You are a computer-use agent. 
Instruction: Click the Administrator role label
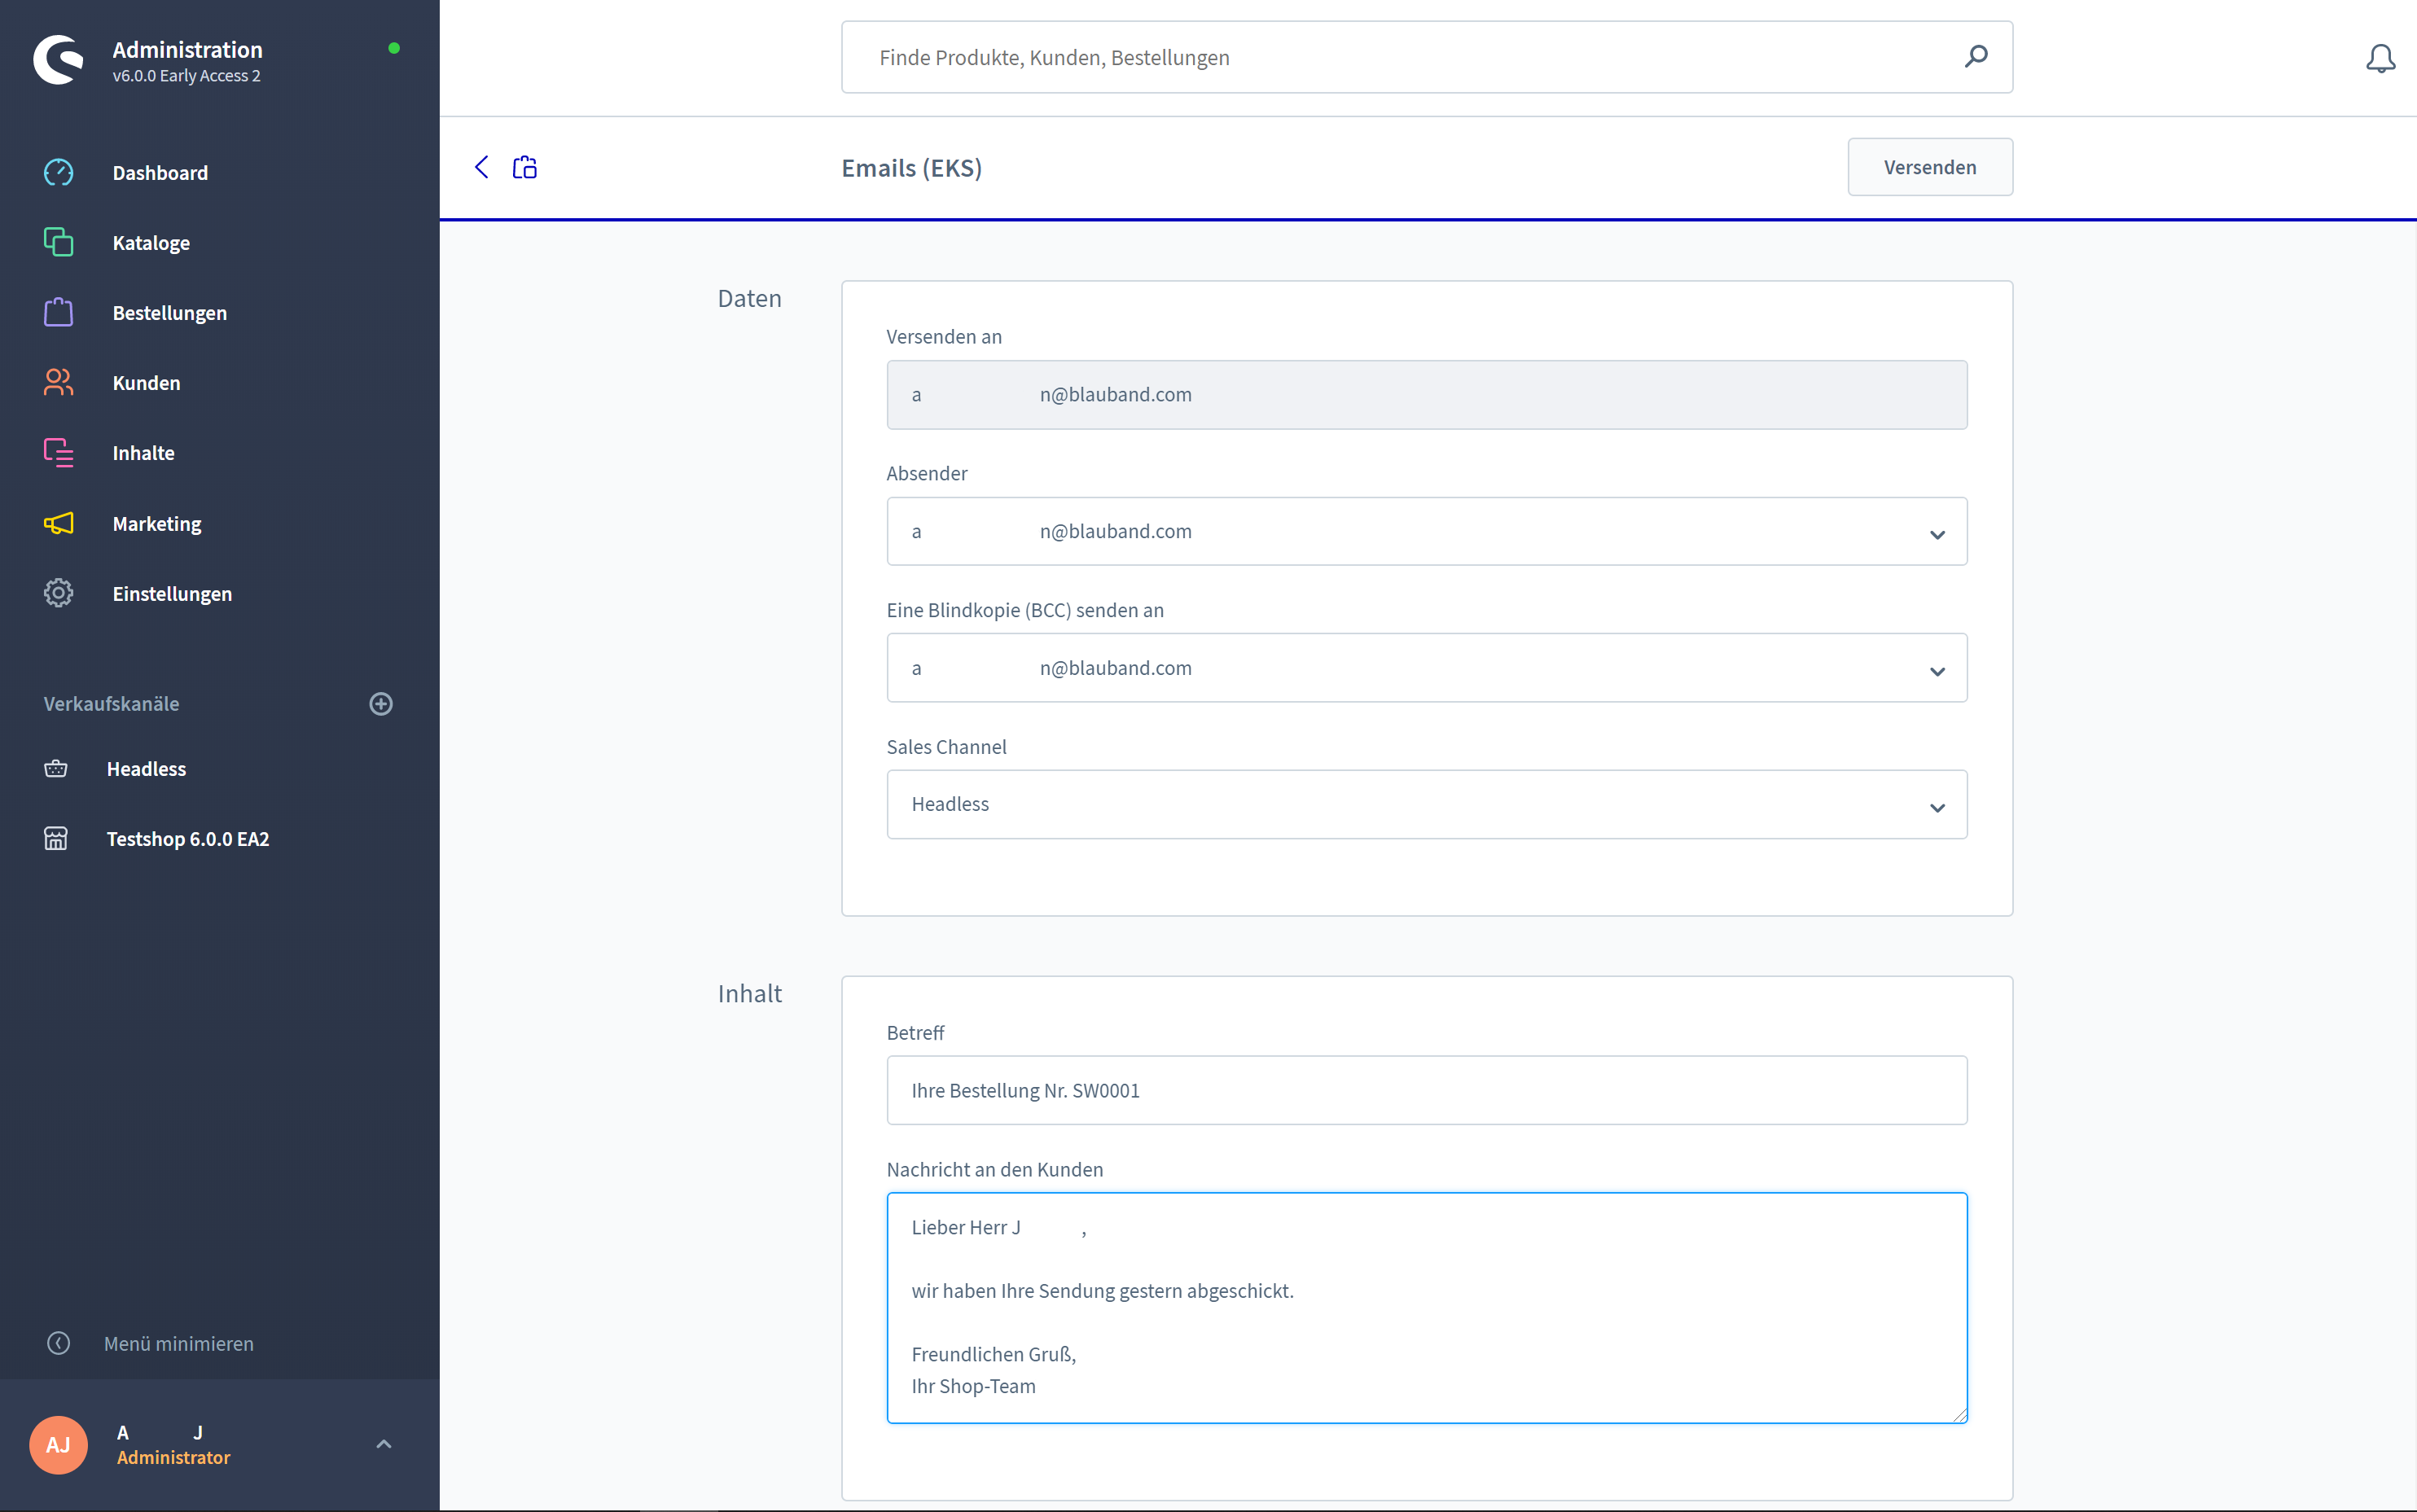coord(173,1457)
